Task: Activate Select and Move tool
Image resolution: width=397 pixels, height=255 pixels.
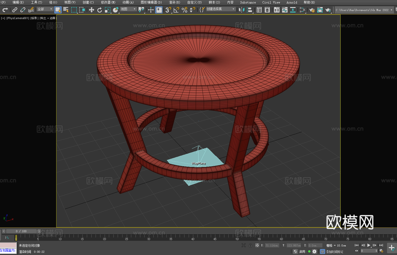Action: coord(92,10)
